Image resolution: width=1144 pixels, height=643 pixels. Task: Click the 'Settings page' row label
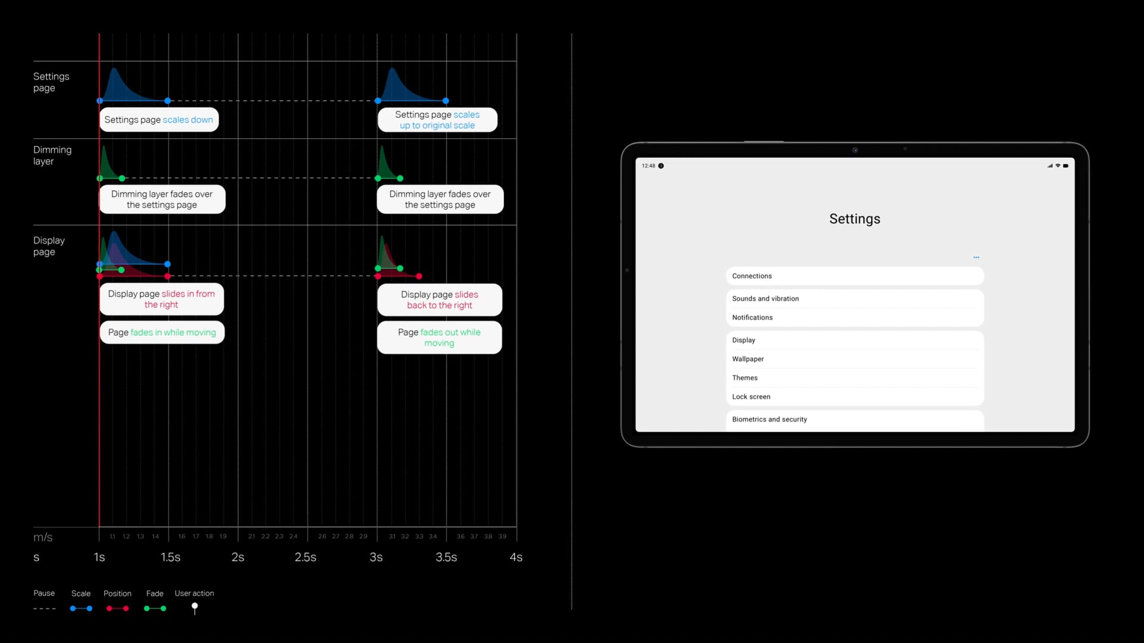[51, 82]
